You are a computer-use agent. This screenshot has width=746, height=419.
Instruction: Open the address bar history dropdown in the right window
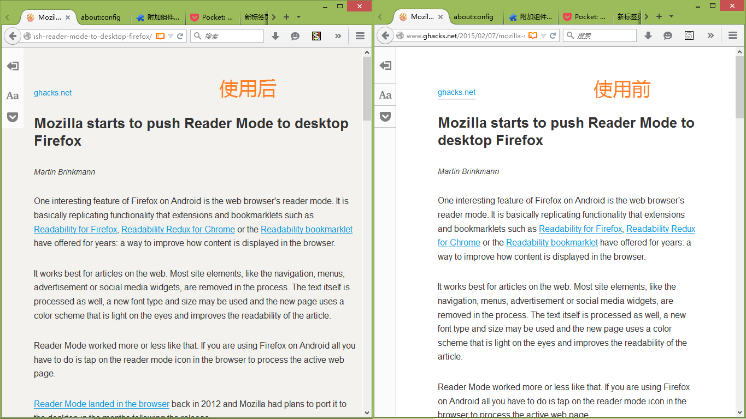543,36
